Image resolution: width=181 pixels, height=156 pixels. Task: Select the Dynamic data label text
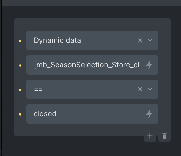point(57,41)
